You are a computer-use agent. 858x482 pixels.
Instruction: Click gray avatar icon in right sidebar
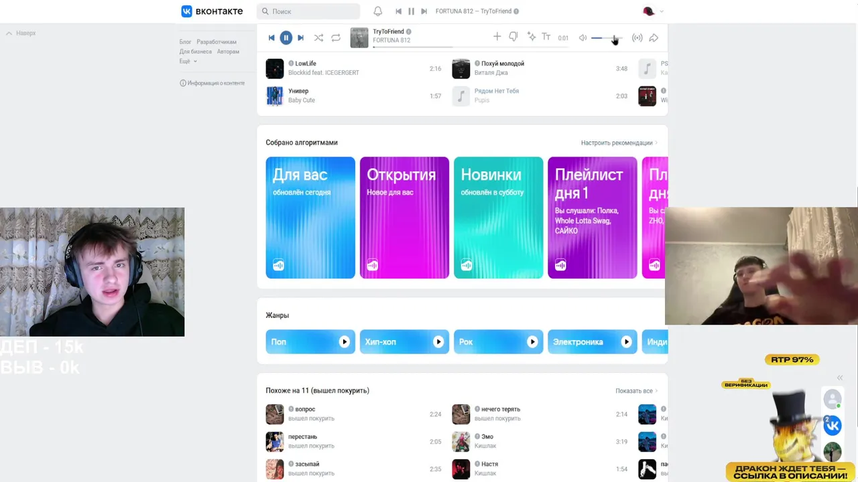(833, 399)
